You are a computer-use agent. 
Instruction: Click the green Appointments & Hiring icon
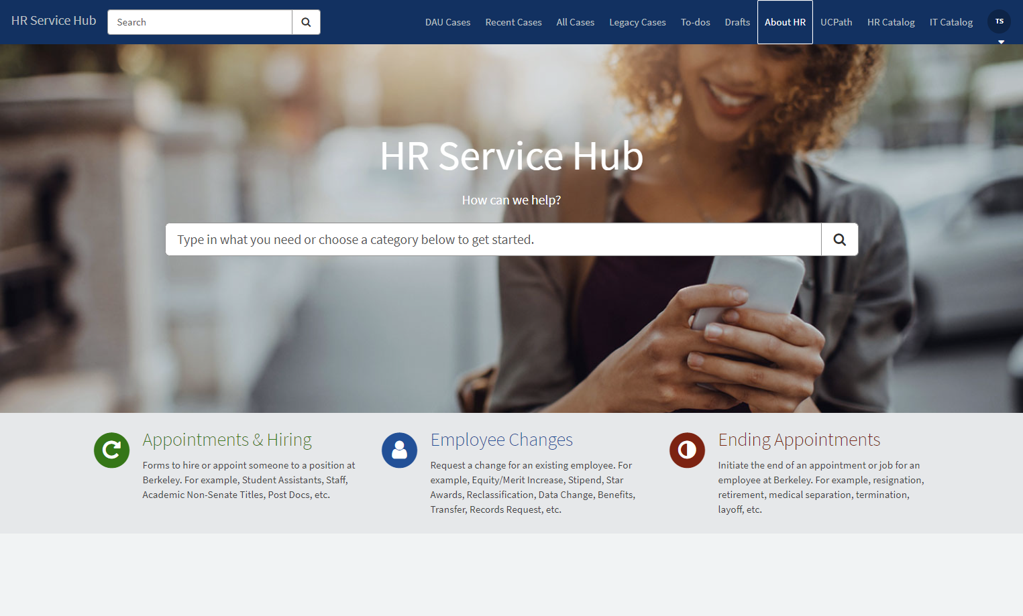pos(111,450)
